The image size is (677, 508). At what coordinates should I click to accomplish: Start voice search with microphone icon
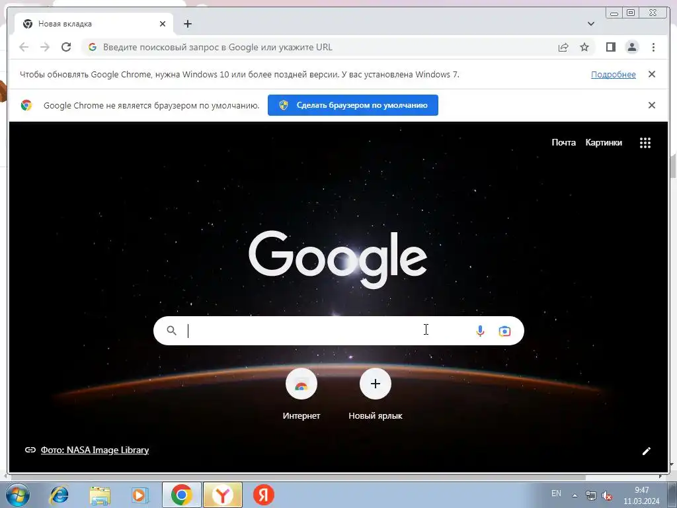(480, 331)
